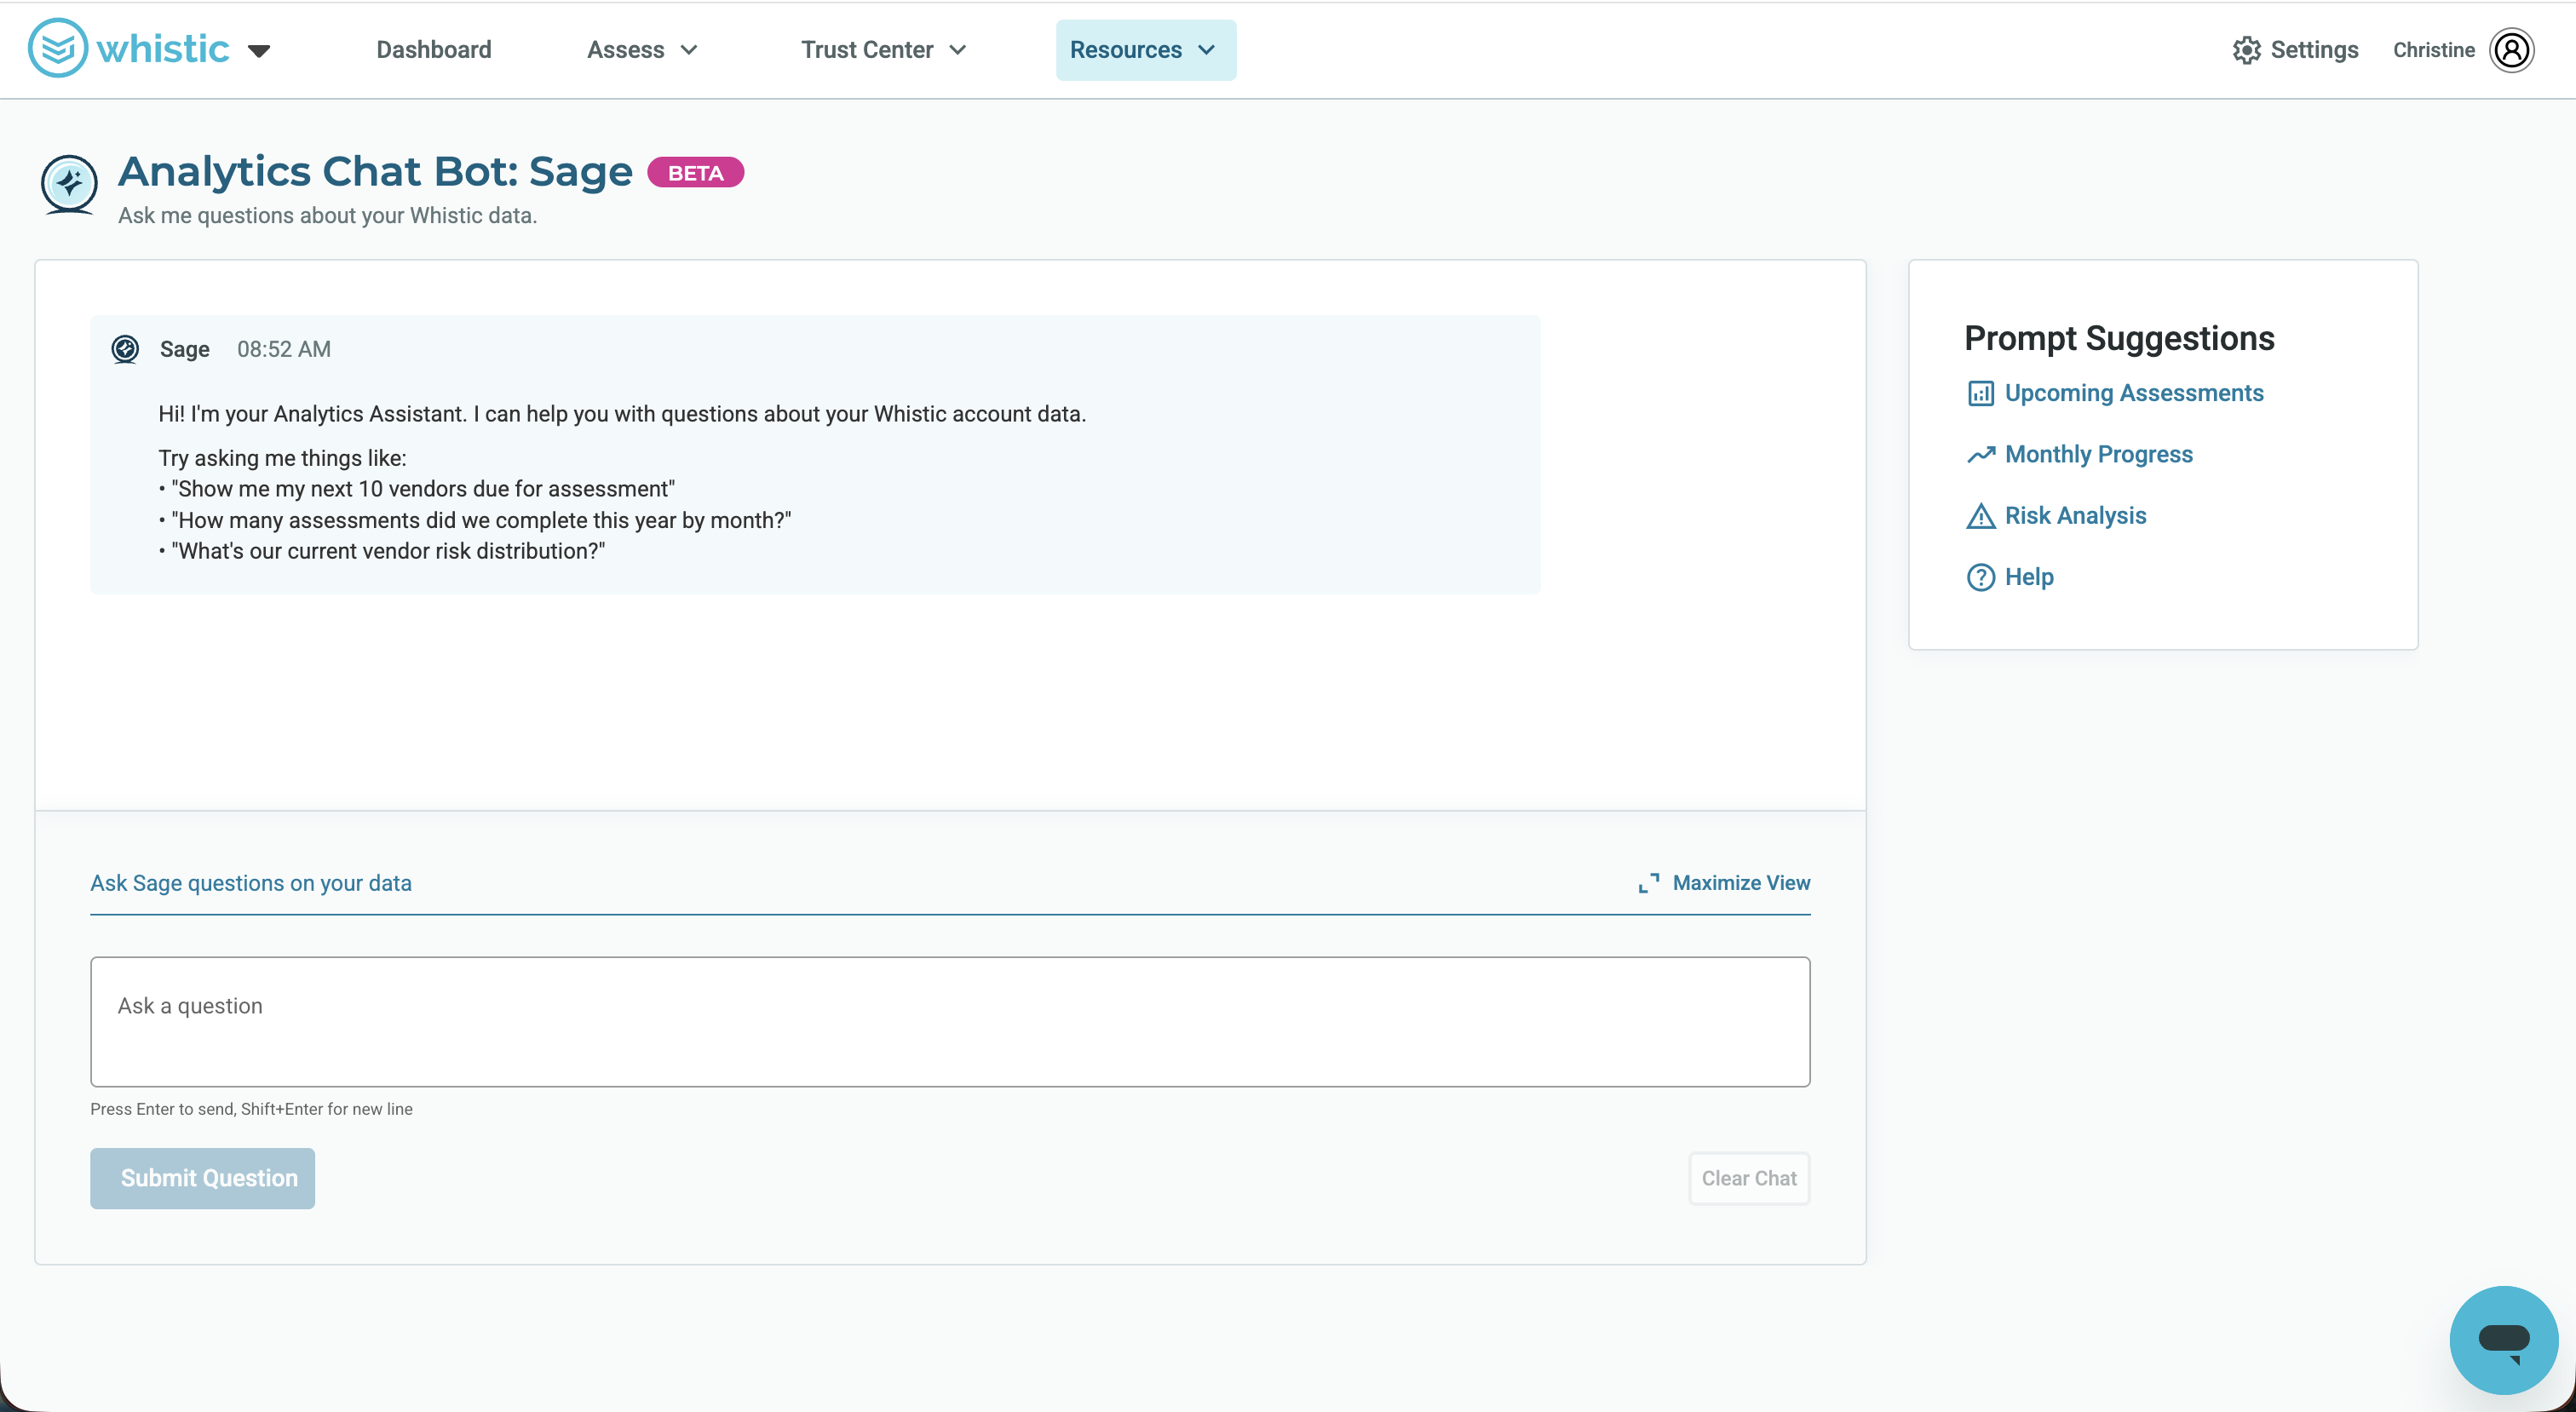The image size is (2576, 1412).
Task: Click the whistic wordmark text
Action: [163, 49]
